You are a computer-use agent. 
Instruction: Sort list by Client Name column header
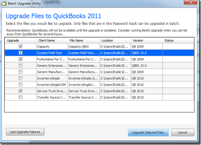(x=52, y=40)
